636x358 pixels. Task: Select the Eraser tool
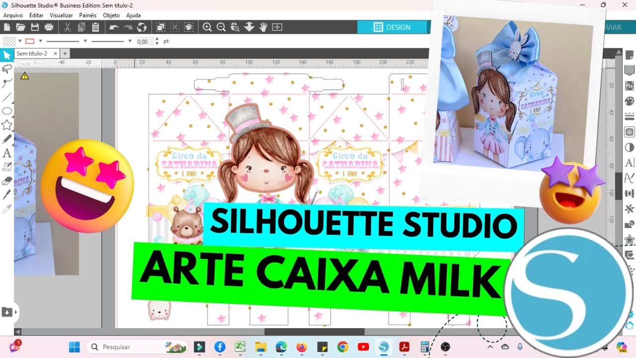[7, 180]
